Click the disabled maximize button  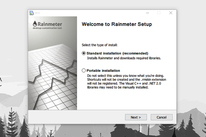point(159,13)
